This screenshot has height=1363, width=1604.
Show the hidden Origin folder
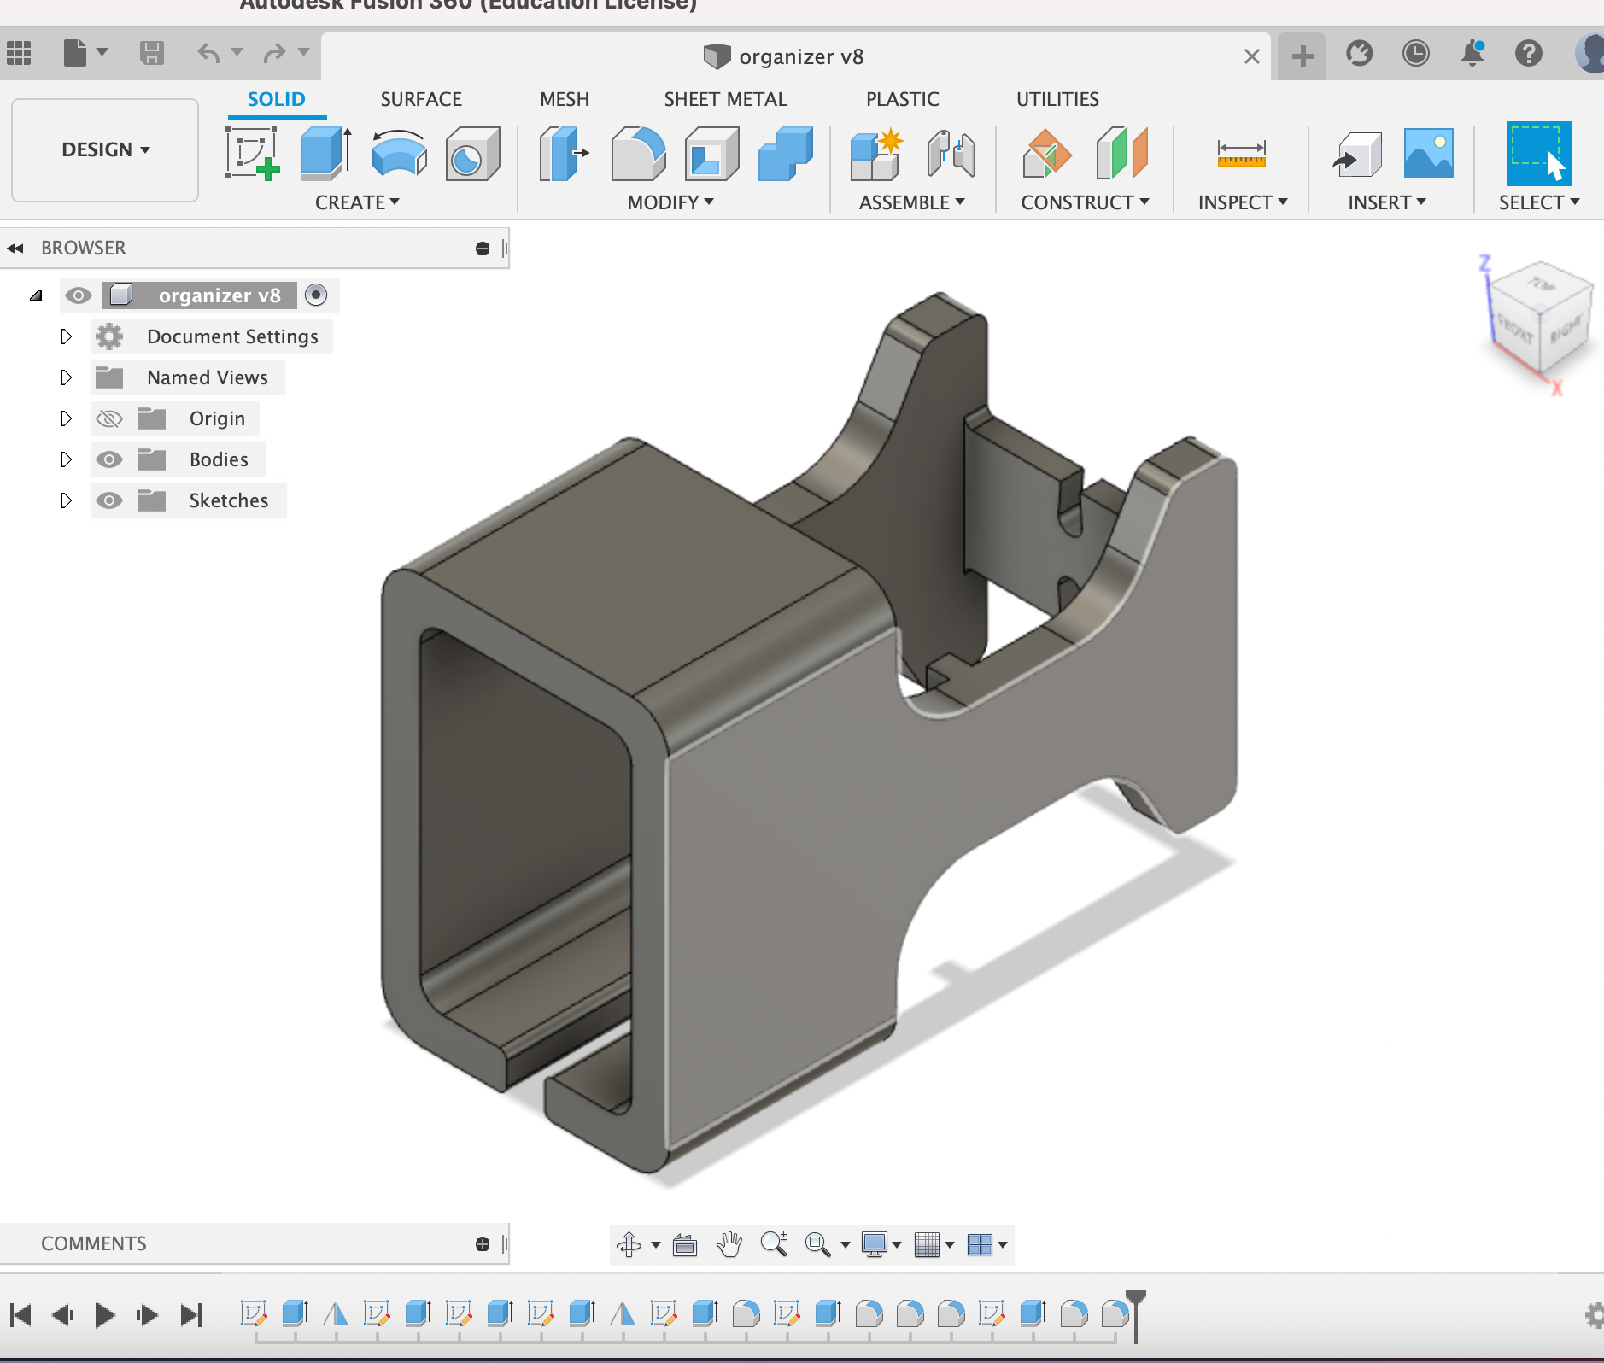pos(109,418)
